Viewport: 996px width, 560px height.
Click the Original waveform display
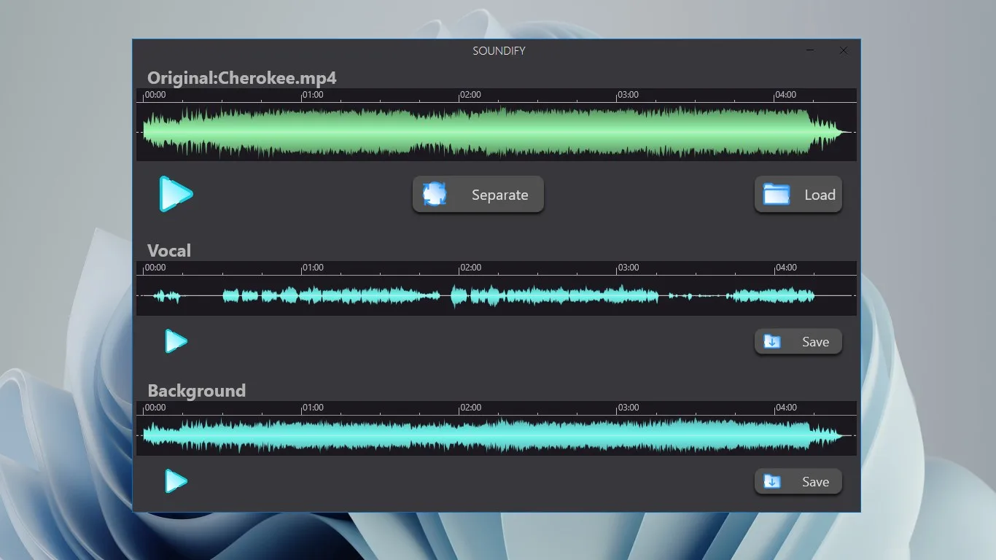[497, 132]
